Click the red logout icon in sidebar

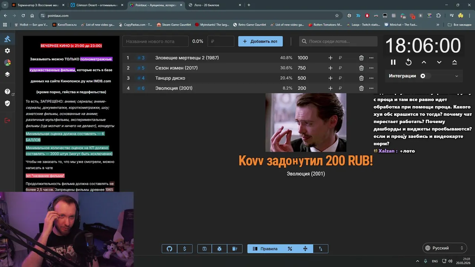[x=7, y=121]
